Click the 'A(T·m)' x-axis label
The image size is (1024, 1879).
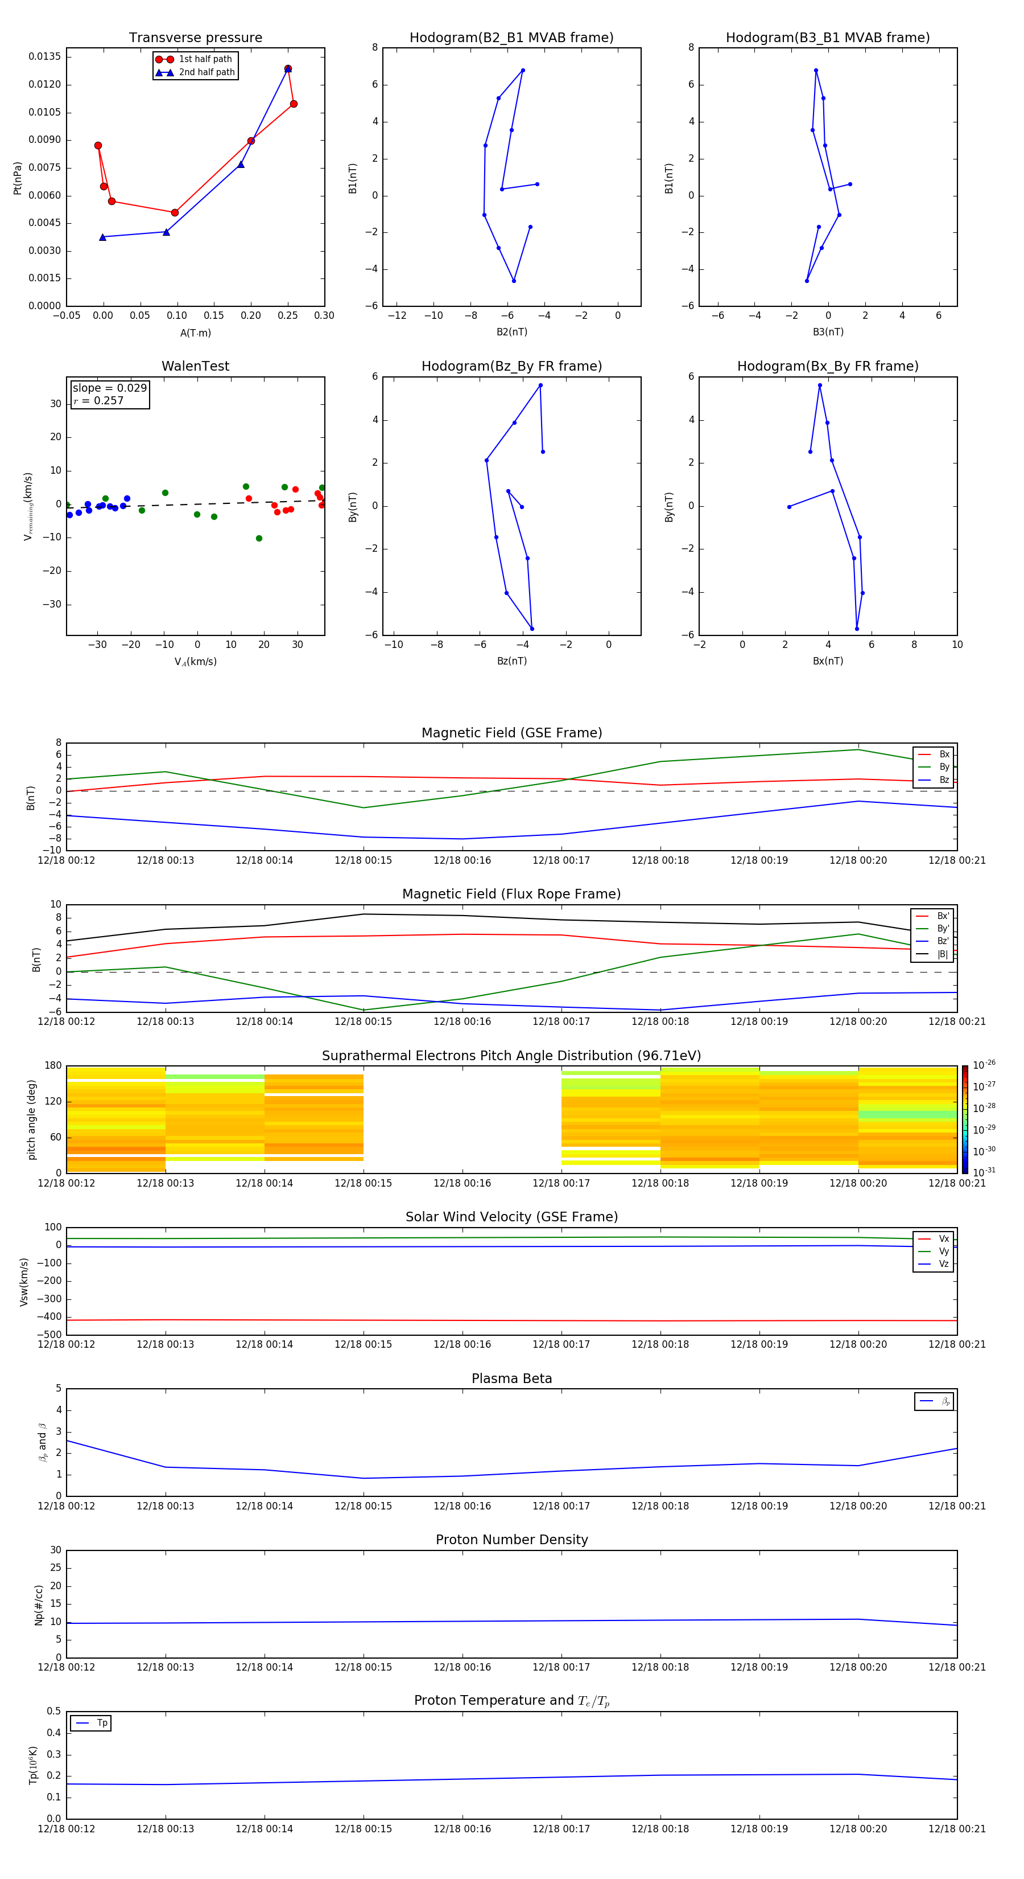pyautogui.click(x=195, y=333)
